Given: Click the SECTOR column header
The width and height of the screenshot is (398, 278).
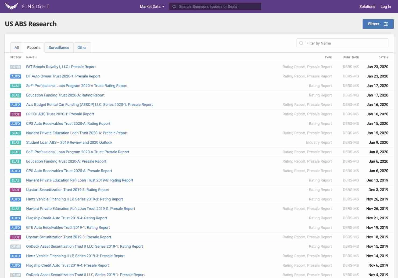Looking at the screenshot, I should [16, 57].
